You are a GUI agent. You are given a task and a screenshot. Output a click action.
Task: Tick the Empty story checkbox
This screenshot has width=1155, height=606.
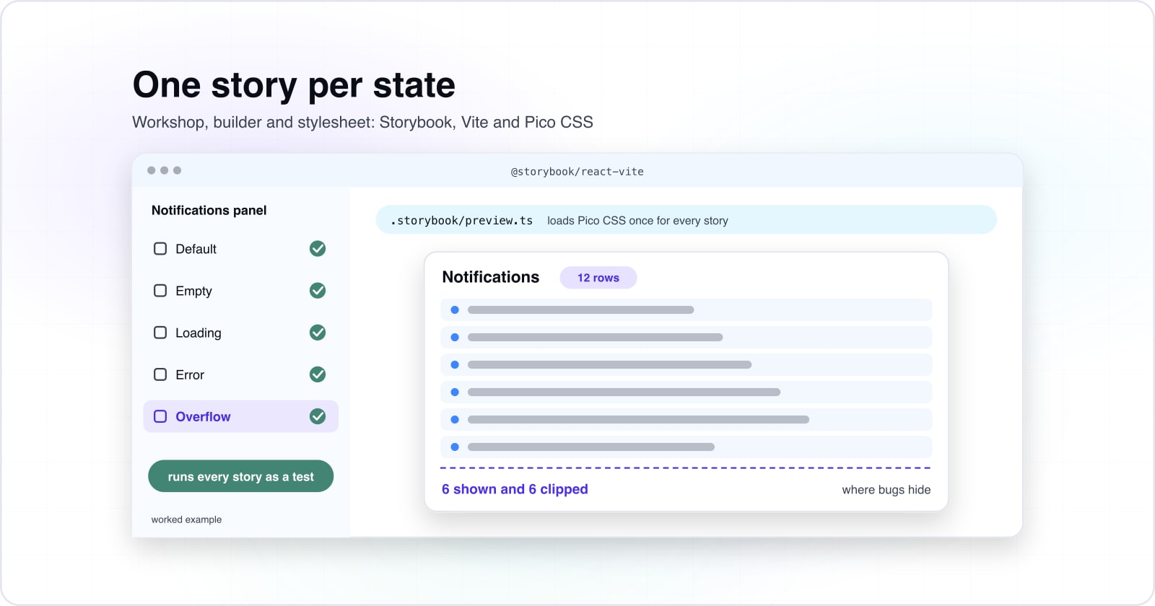pos(160,291)
